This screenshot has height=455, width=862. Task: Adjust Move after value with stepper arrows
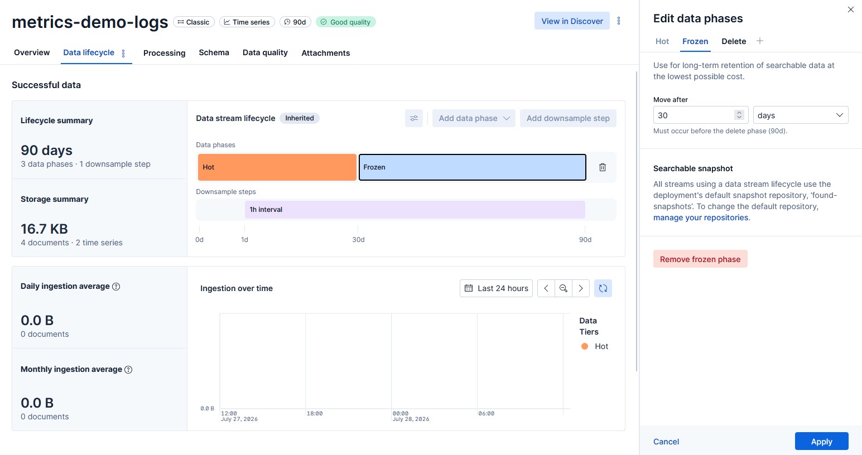click(x=739, y=115)
